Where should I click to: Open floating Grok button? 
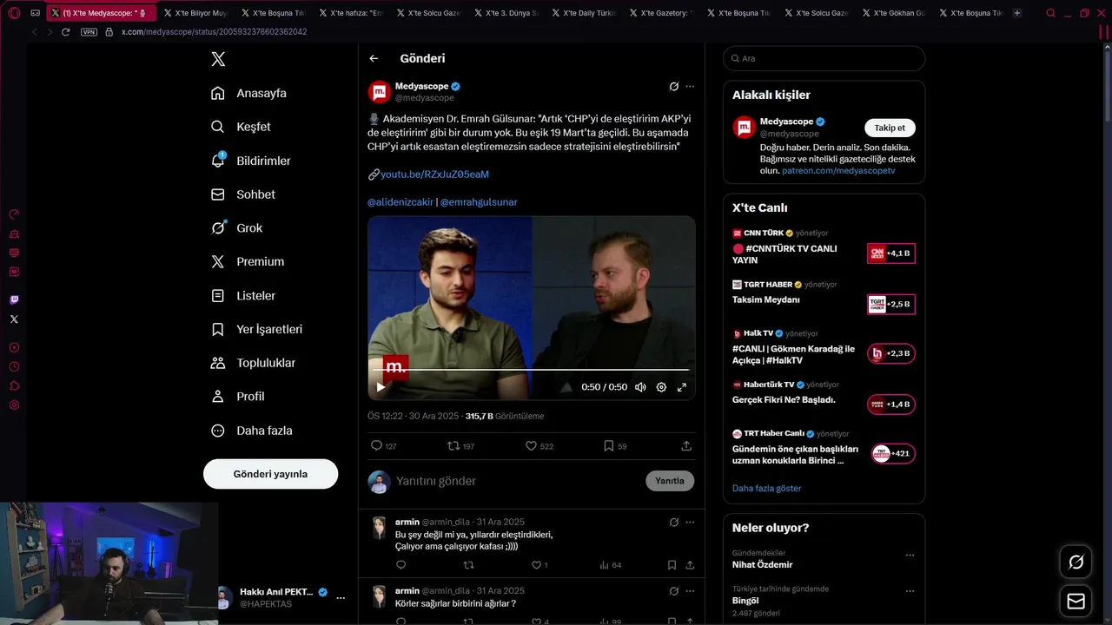point(1076,562)
